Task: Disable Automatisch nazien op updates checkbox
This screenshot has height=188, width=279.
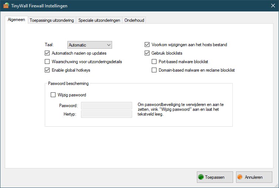Action: coord(47,53)
